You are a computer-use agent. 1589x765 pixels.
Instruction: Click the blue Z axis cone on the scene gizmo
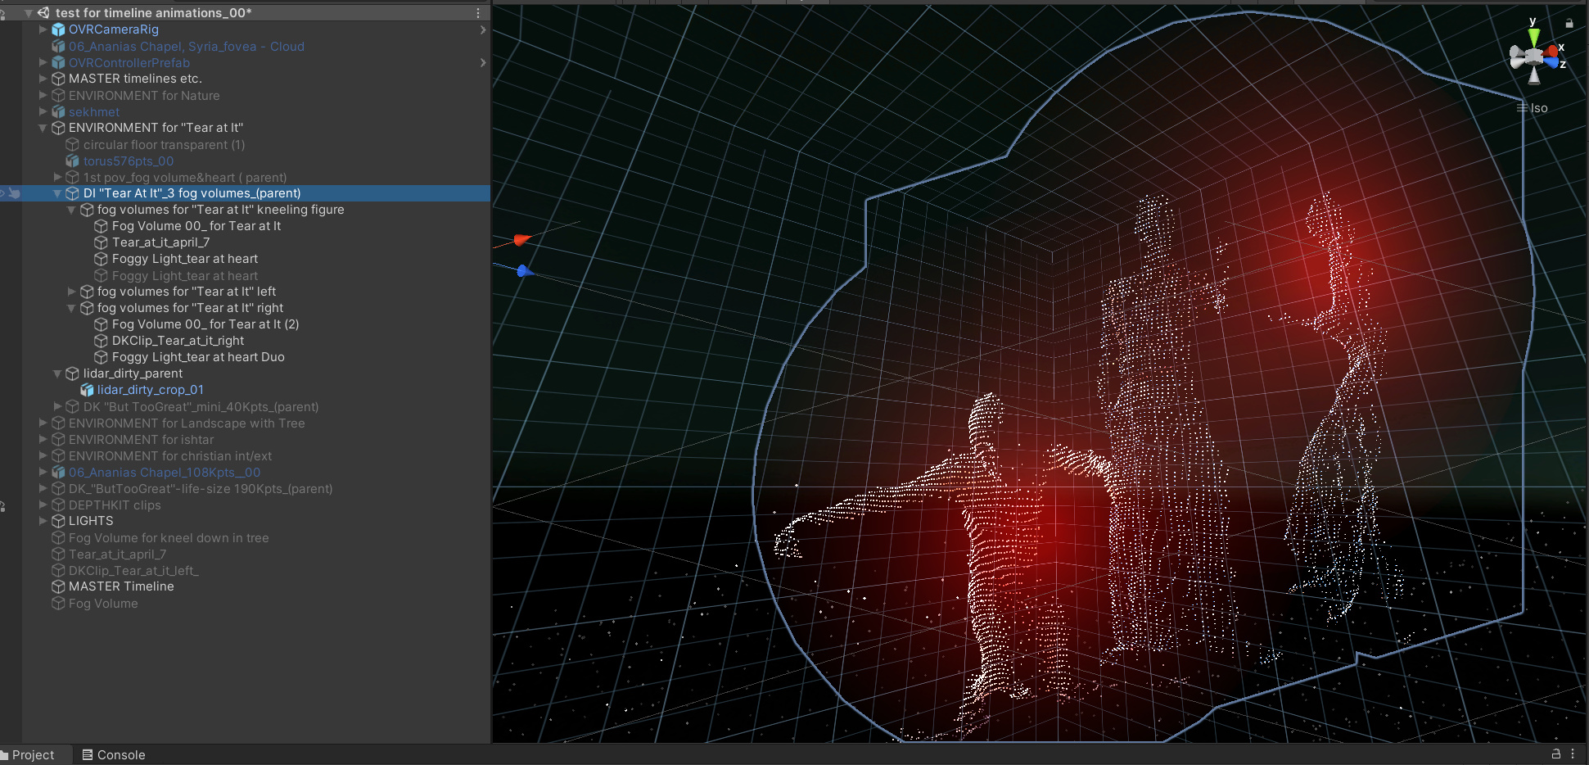(x=1552, y=63)
